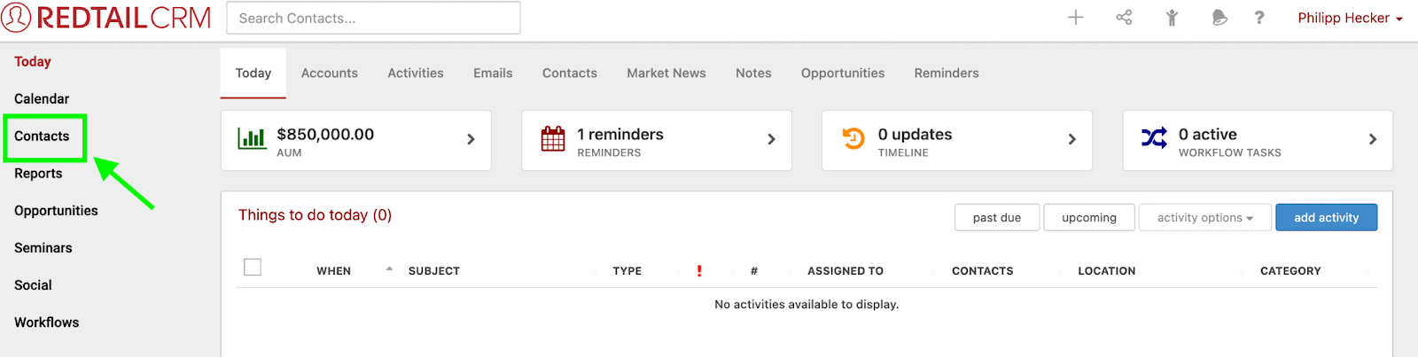Sort the table by WHEN column
The image size is (1418, 357).
tap(334, 271)
